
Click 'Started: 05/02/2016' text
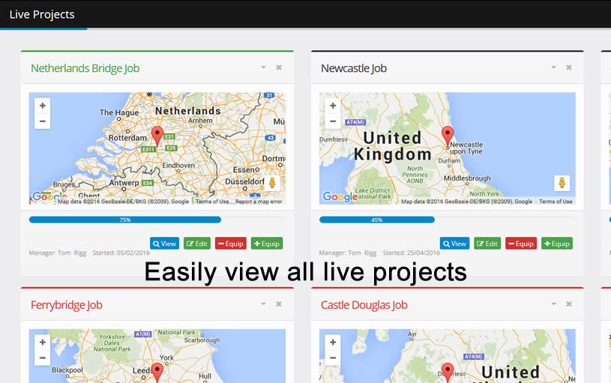(121, 253)
